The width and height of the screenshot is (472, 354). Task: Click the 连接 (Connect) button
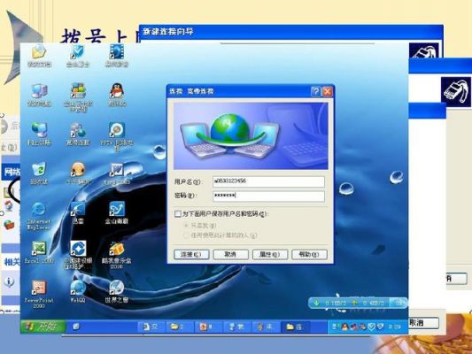(x=191, y=255)
